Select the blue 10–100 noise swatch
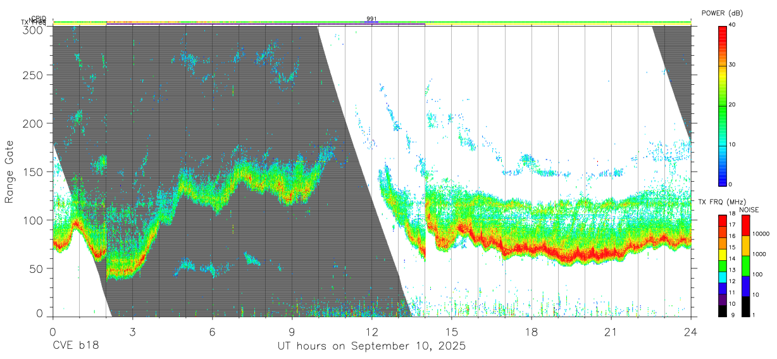The height and width of the screenshot is (359, 777). point(745,286)
